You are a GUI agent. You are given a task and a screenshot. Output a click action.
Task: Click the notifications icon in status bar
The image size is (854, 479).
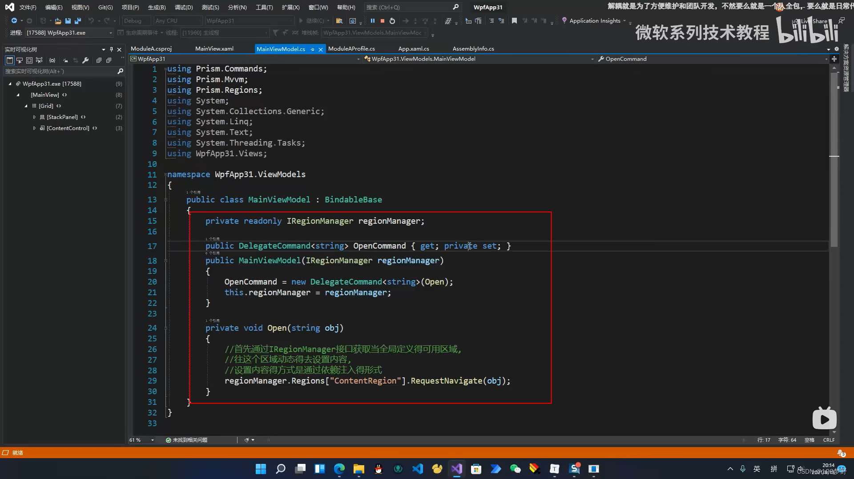click(x=841, y=453)
